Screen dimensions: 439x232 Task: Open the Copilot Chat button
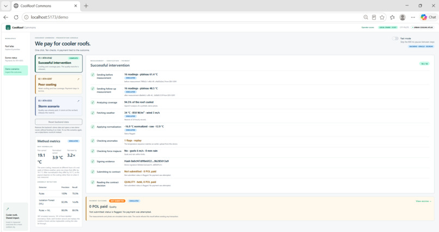coord(428,17)
